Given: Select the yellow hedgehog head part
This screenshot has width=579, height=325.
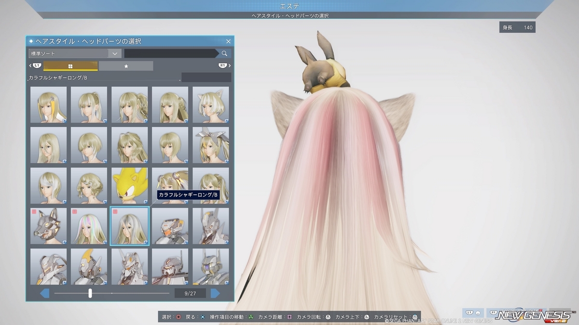Looking at the screenshot, I should (x=130, y=185).
